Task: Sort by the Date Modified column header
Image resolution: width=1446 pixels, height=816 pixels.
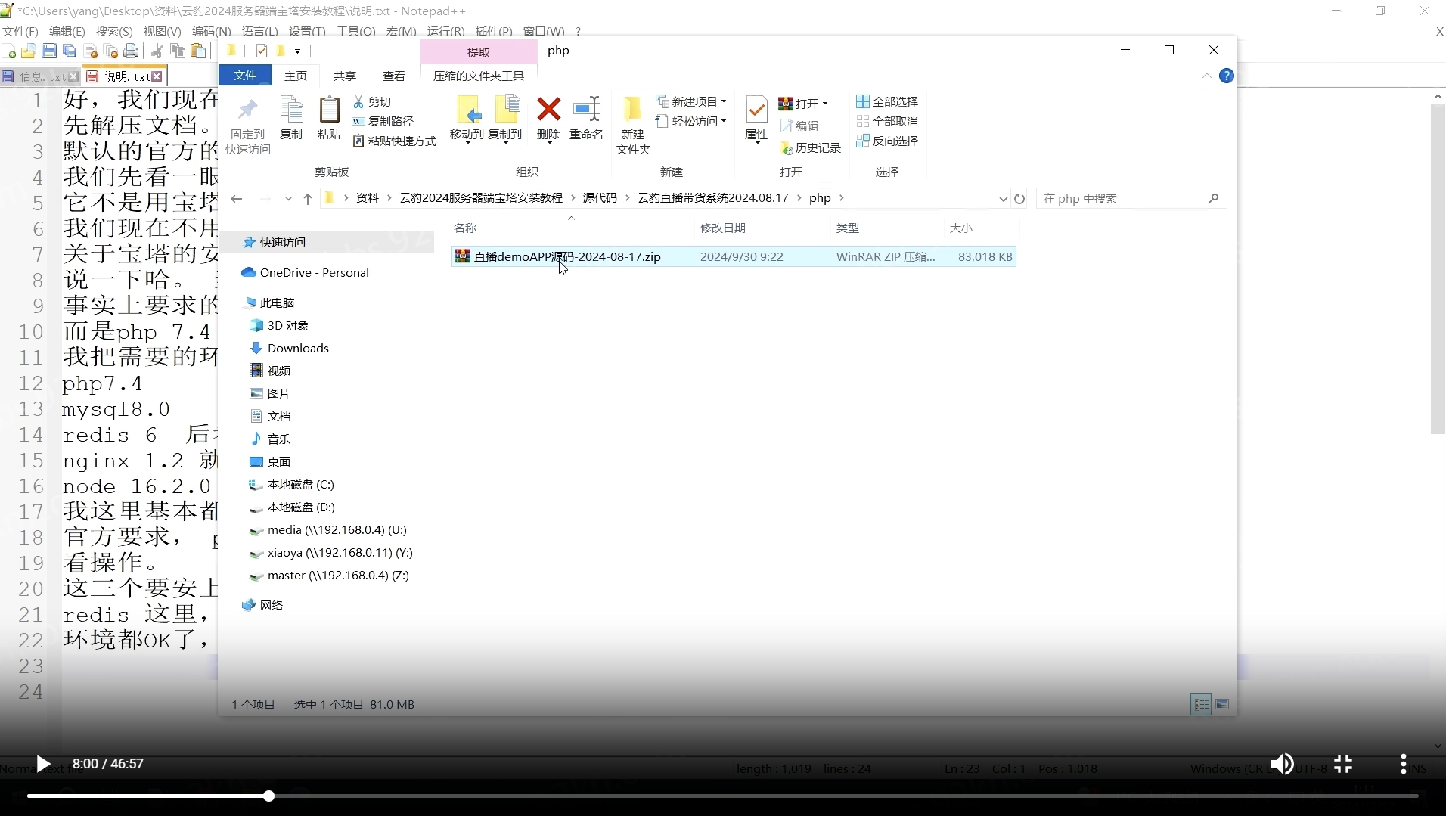Action: coord(762,228)
